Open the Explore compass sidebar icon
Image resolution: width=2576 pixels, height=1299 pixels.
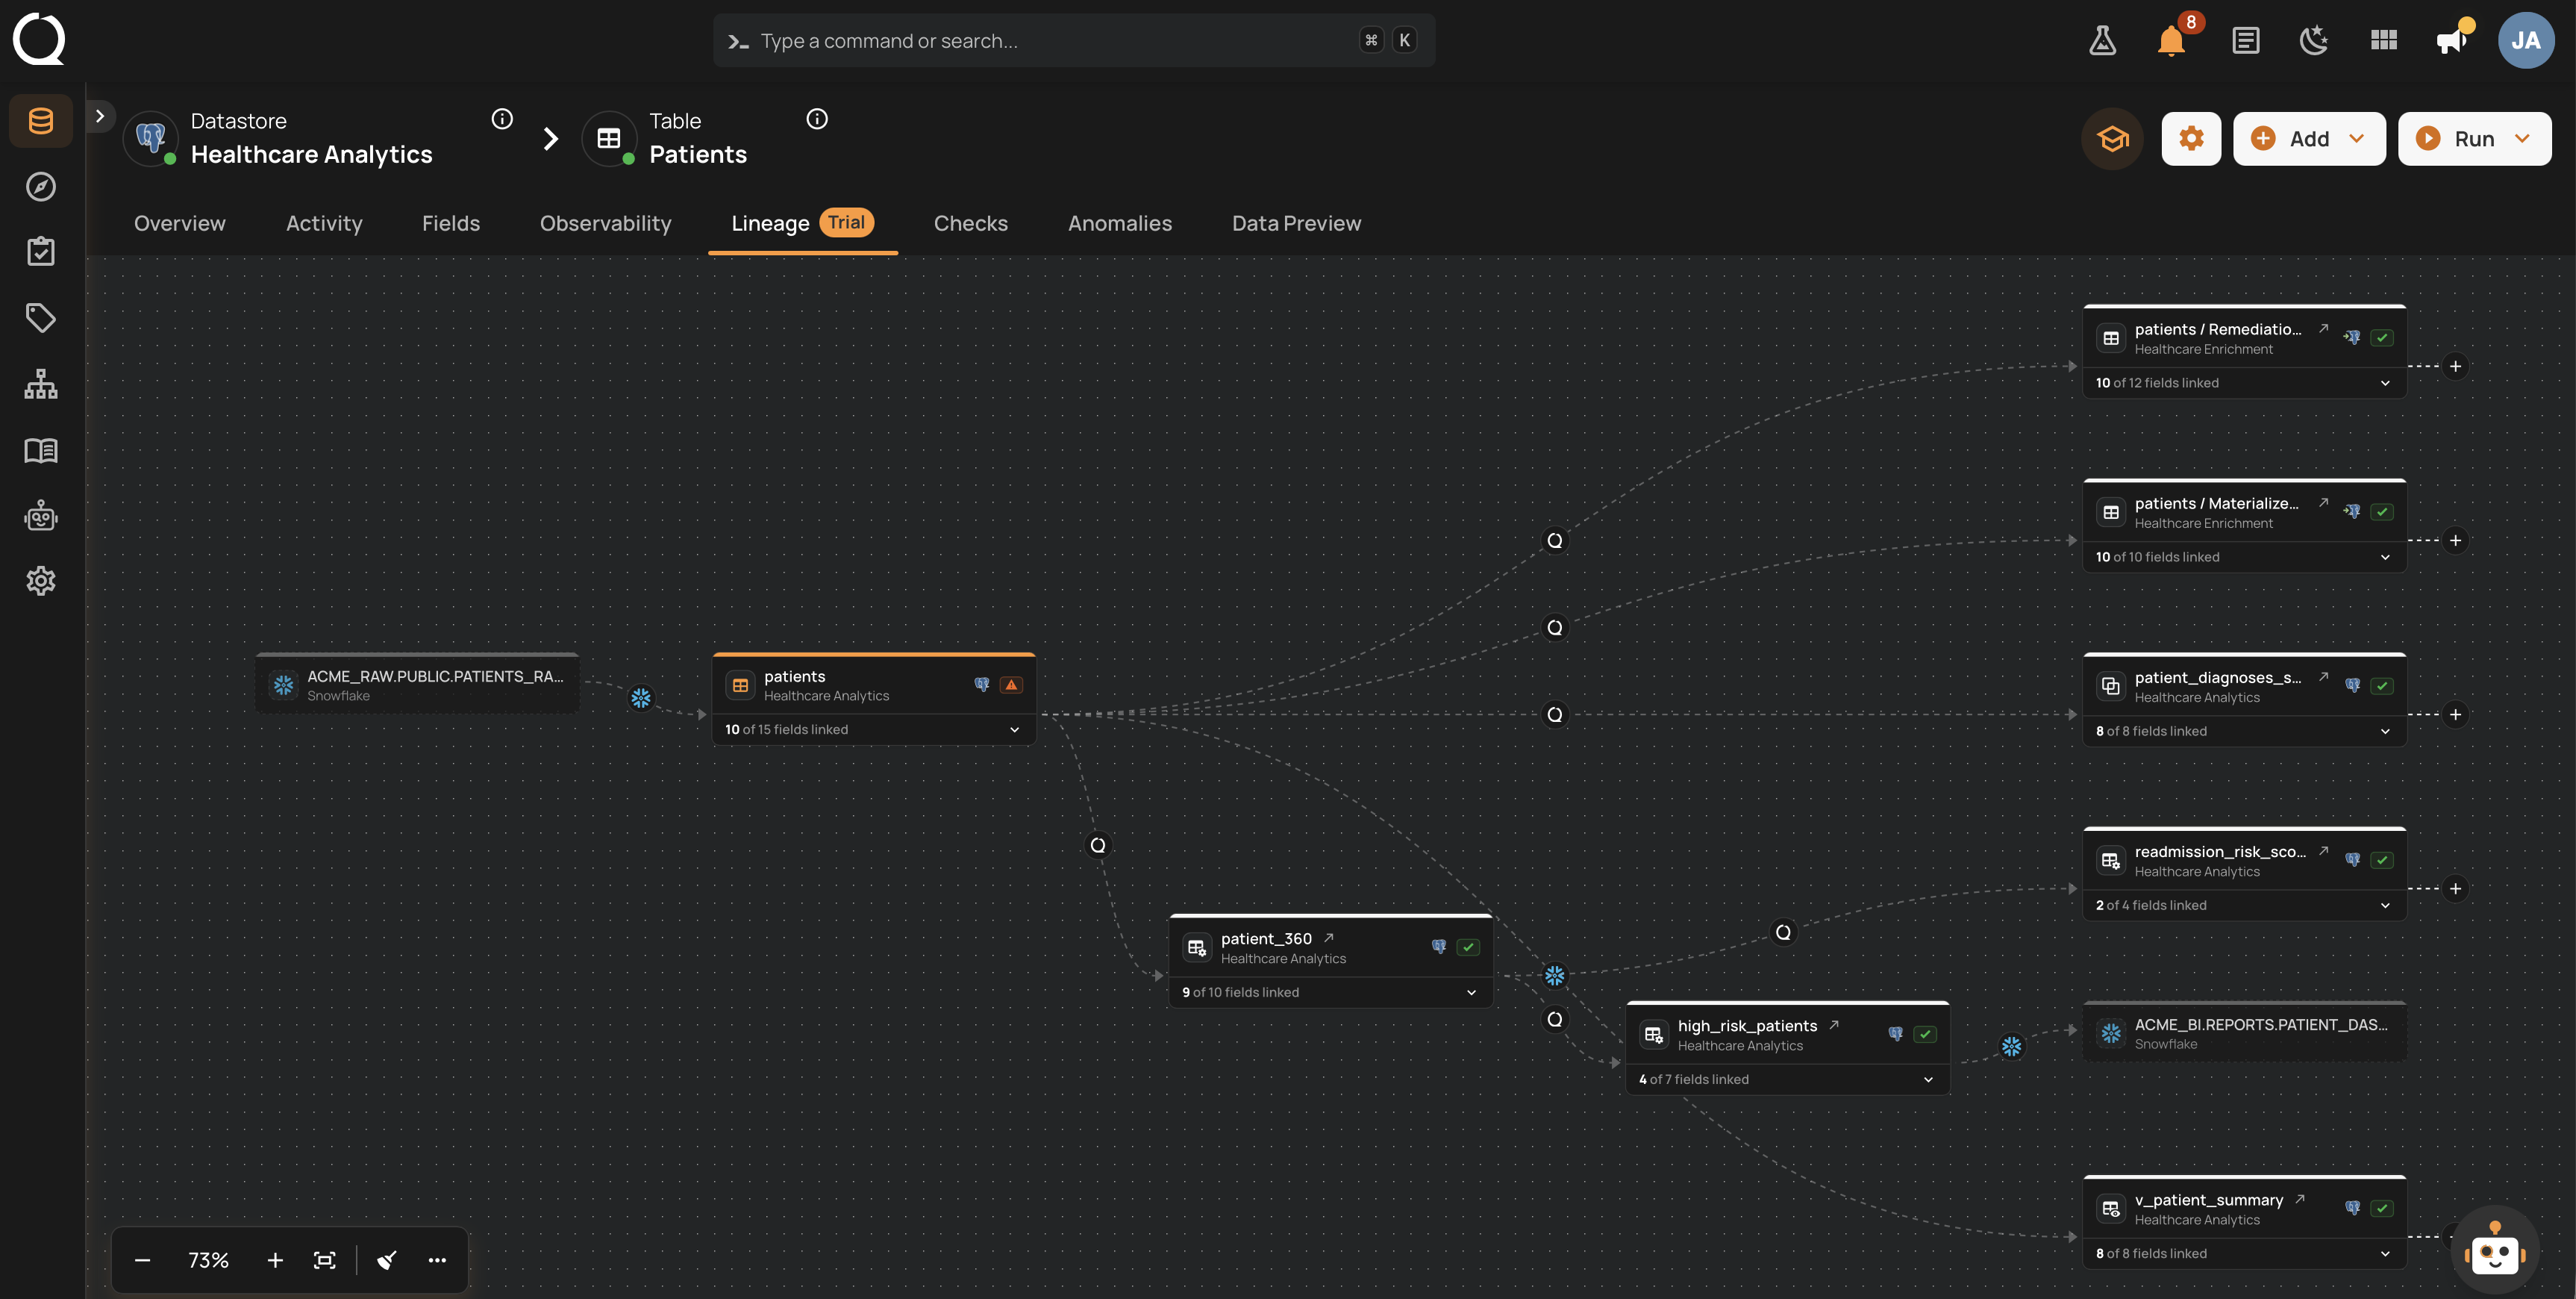41,187
